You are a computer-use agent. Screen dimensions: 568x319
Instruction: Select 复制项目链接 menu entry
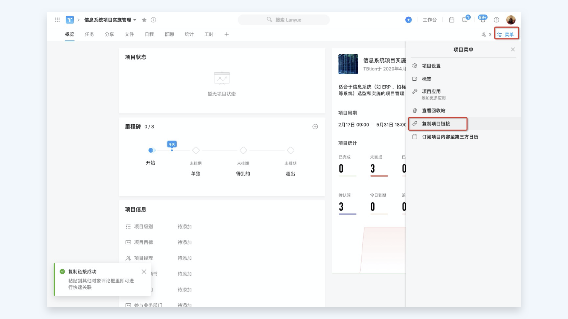click(x=463, y=124)
